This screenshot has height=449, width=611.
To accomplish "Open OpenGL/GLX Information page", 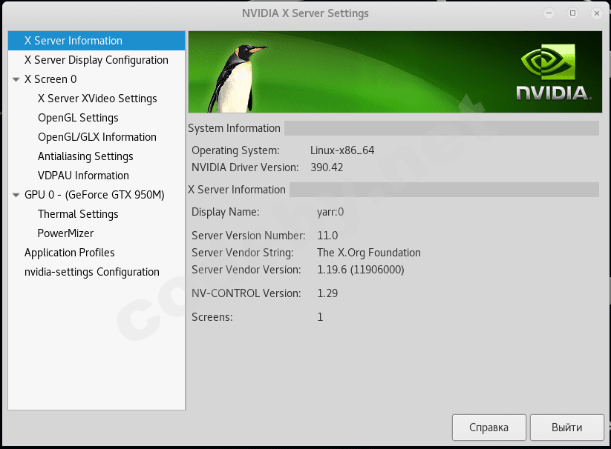I will [97, 137].
